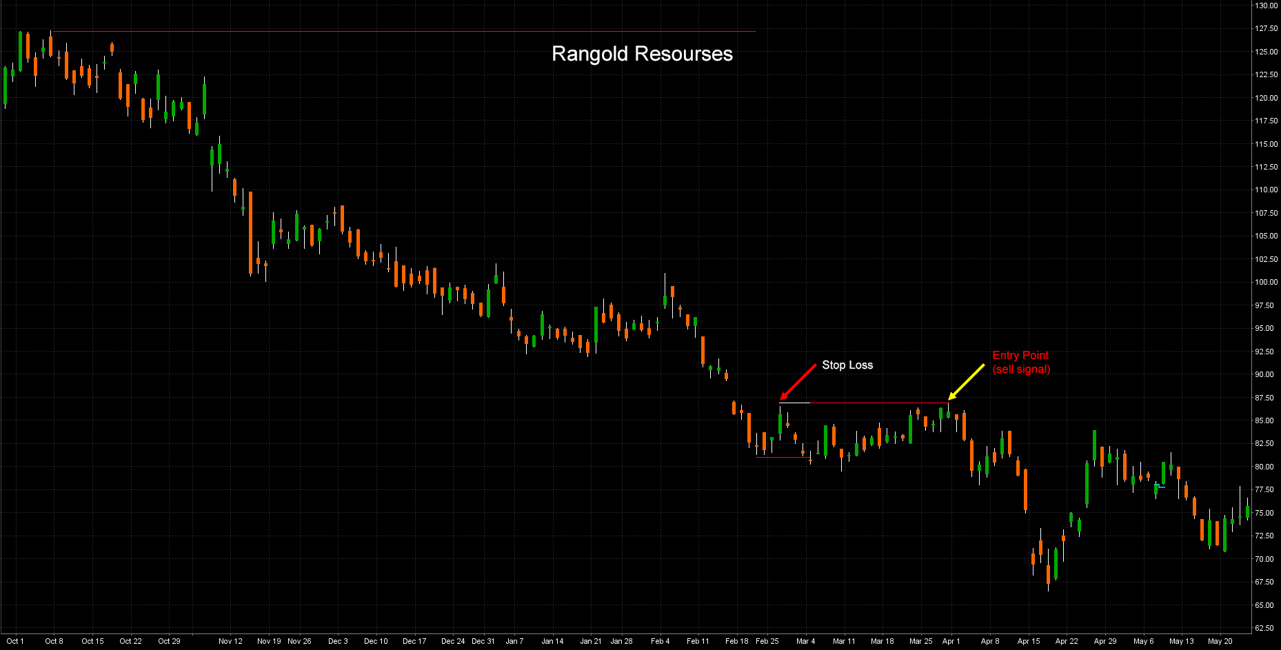
Task: Click the Nov 19 date label
Action: [269, 641]
